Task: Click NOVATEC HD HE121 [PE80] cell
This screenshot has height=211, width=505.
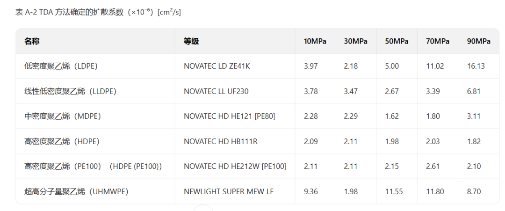Action: point(229,116)
